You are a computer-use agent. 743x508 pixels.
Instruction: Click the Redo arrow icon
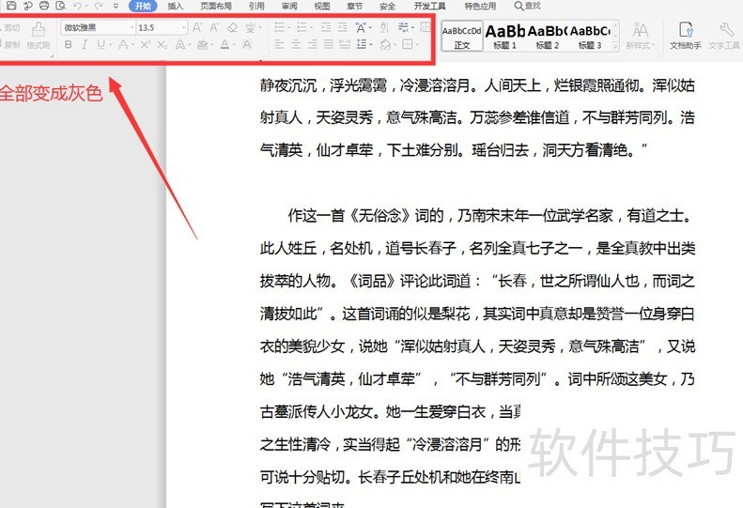(98, 6)
